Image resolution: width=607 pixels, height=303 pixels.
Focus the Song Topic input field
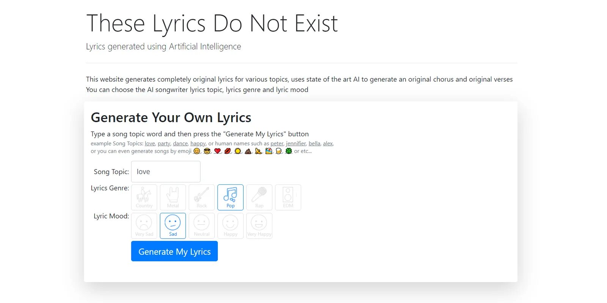coord(166,172)
